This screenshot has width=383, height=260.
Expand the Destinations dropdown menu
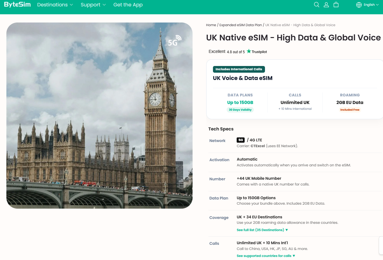55,5
